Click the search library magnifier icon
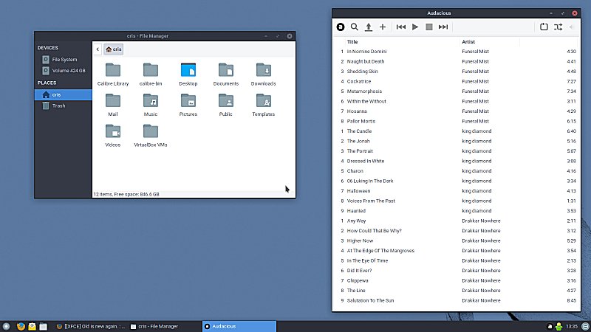 click(355, 27)
